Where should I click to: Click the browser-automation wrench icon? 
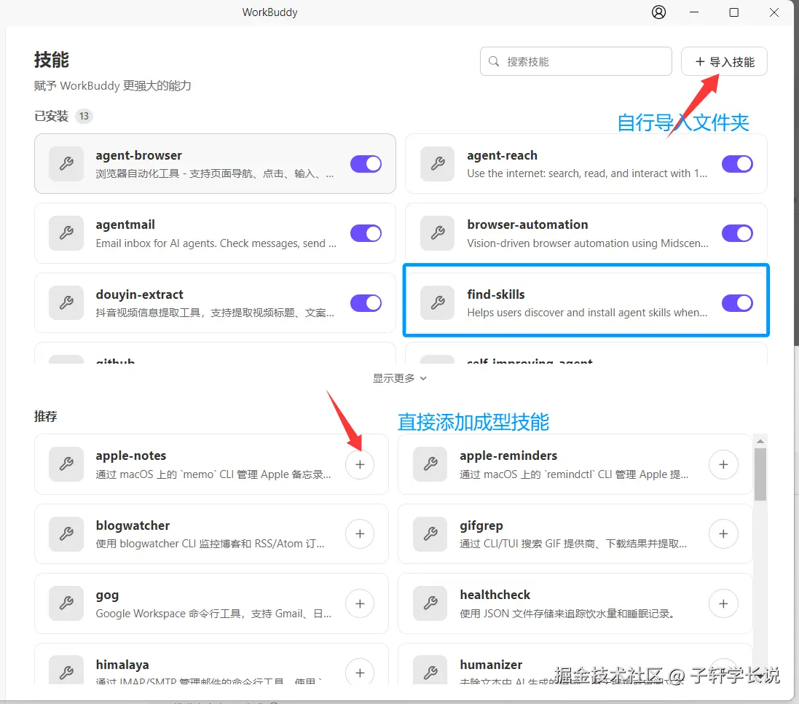[x=437, y=233]
